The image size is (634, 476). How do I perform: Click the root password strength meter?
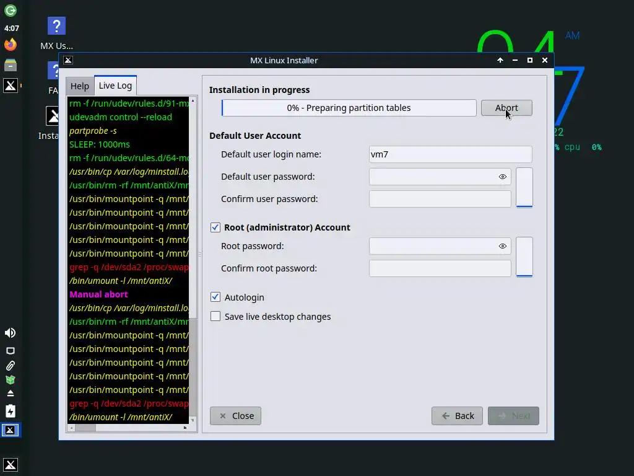(x=524, y=257)
